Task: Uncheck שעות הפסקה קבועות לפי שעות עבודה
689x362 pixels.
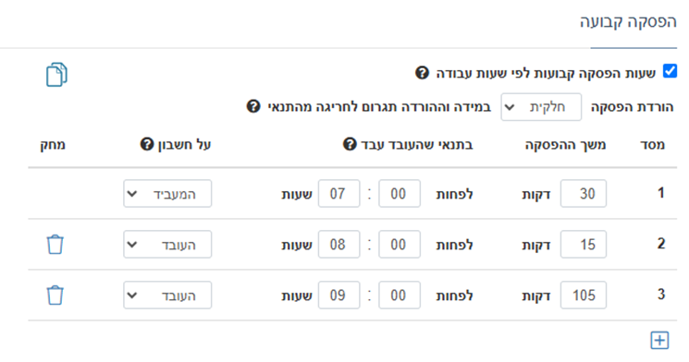Action: pos(670,70)
